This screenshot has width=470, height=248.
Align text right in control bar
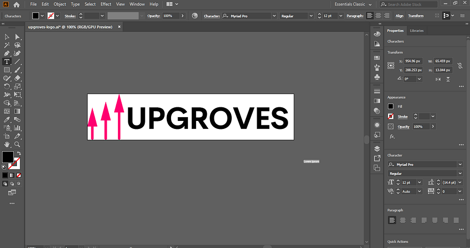coord(387,16)
